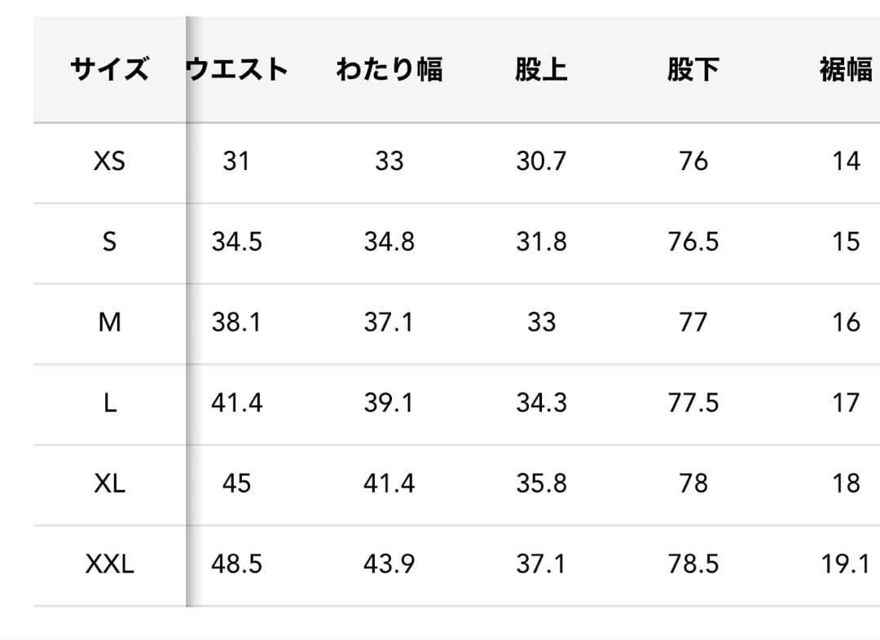Image resolution: width=880 pixels, height=640 pixels.
Task: Select the XL size row label
Action: [109, 484]
